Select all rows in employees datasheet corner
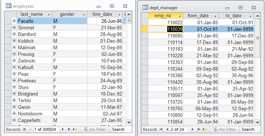Viewport: 265px width, 136px height. click(x=8, y=14)
